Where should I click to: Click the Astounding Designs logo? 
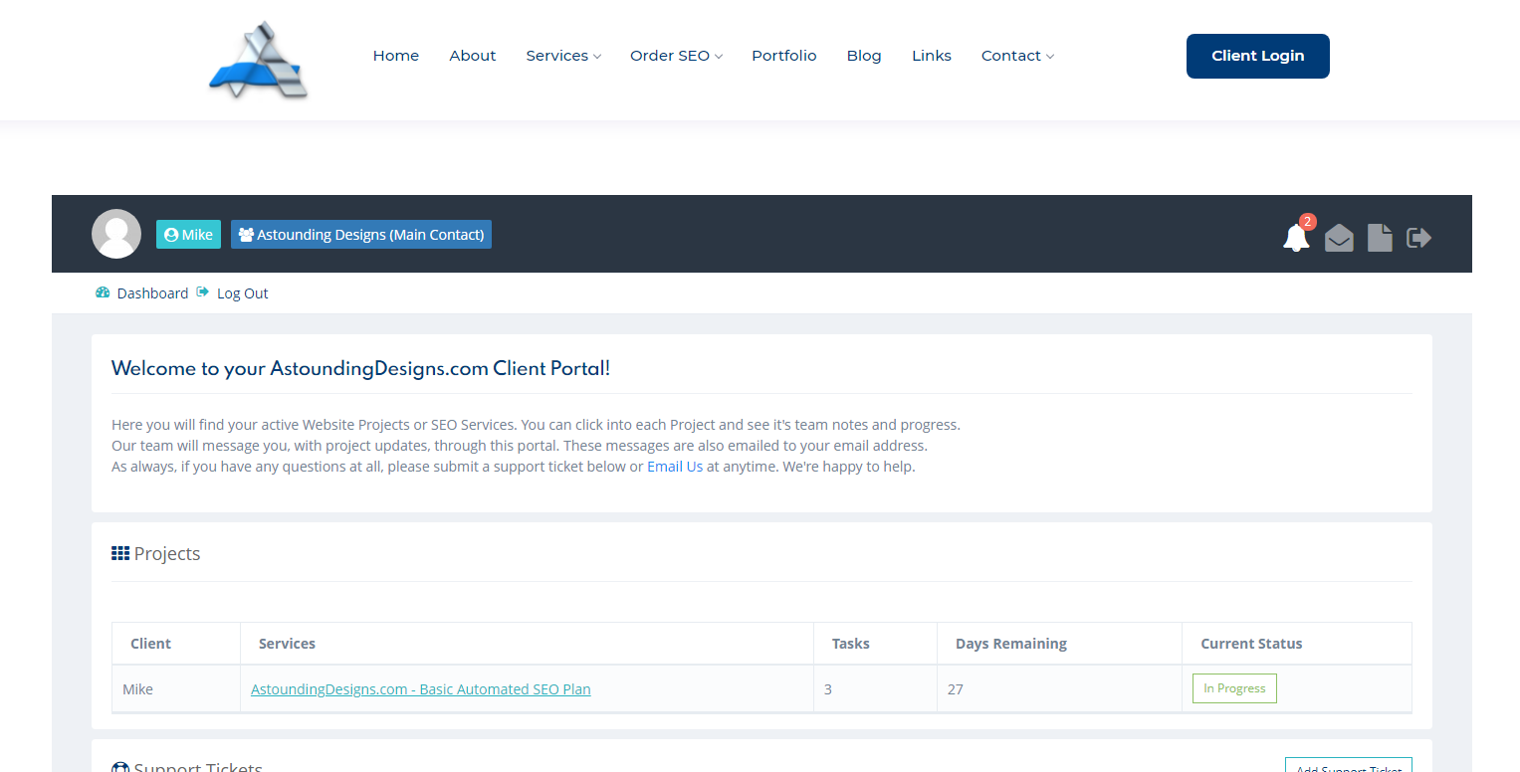(258, 60)
